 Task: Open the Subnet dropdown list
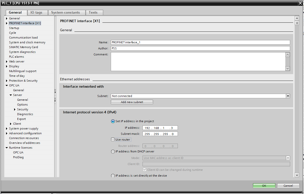(x=288, y=96)
